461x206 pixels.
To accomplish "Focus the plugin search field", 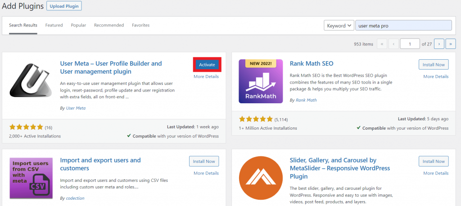I will point(403,26).
